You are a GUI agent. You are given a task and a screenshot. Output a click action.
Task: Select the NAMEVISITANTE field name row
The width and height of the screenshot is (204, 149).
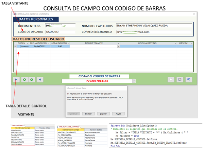pos(23,135)
